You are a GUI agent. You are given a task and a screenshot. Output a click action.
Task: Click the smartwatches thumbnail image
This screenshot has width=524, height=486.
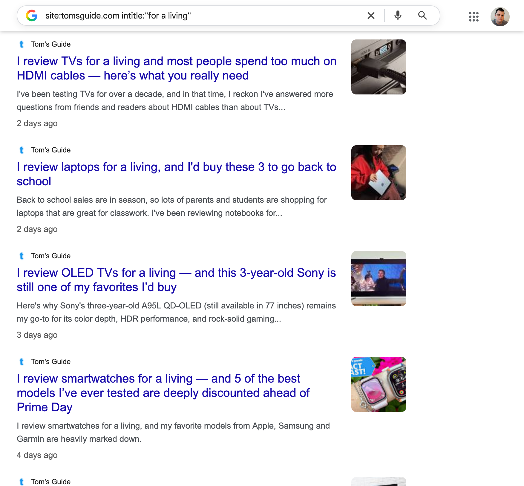click(x=379, y=384)
